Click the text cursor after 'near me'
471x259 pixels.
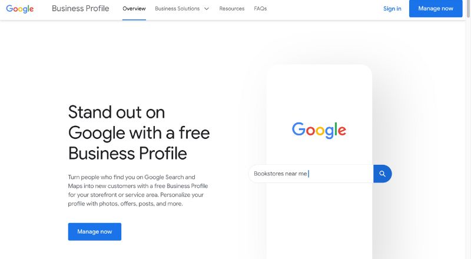pyautogui.click(x=309, y=174)
